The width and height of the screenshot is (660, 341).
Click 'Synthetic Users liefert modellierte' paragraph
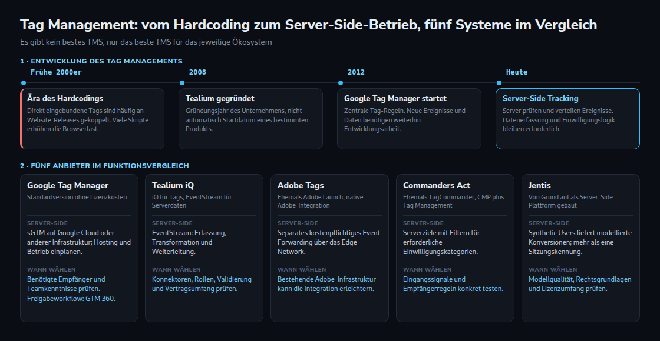580,242
